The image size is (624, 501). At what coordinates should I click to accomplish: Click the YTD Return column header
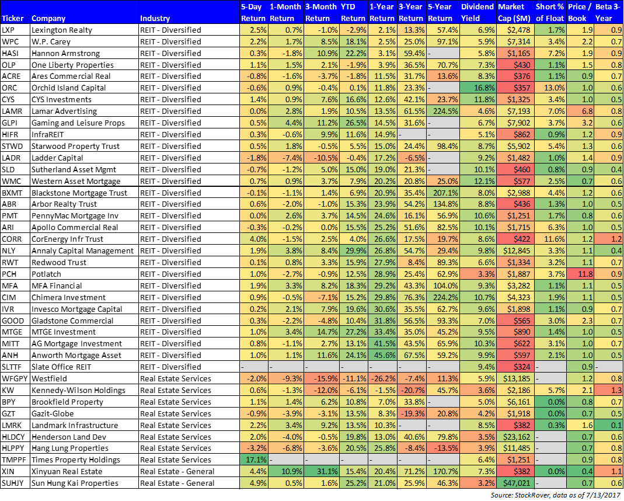(353, 12)
